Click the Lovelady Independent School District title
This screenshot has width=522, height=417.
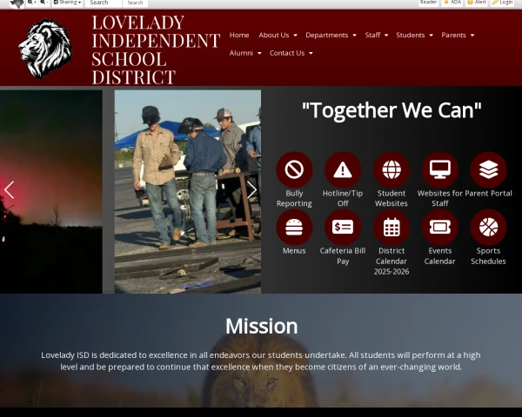[156, 50]
